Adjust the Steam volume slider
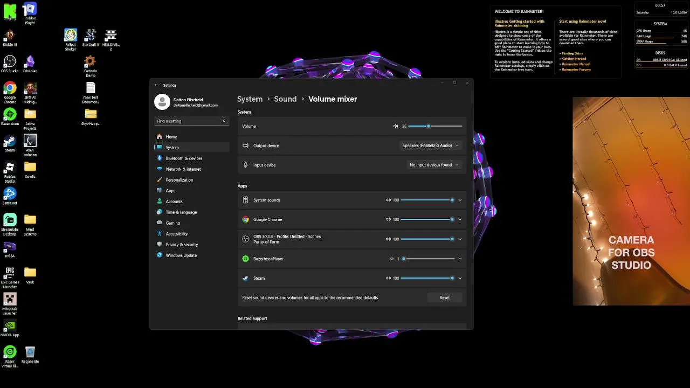 click(427, 278)
